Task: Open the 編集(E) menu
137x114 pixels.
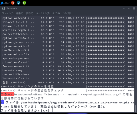Action: [x=20, y=13]
